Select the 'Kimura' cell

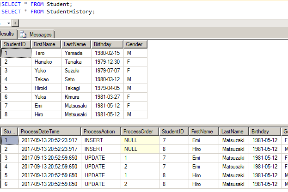(x=76, y=97)
